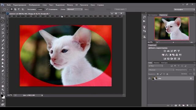
Task: Add a Black & White adjustment
Action: pos(170,55)
